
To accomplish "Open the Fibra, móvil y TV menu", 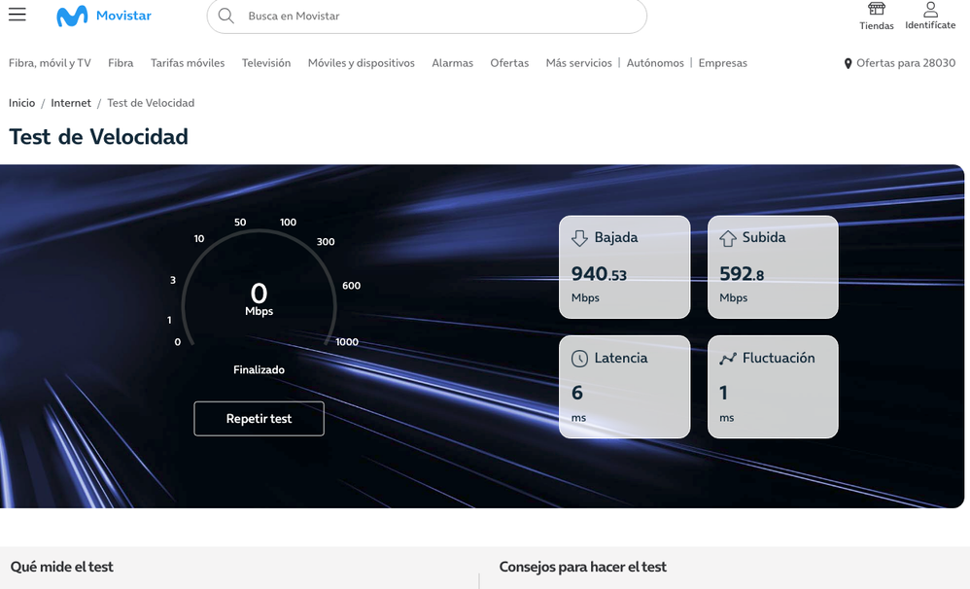I will (x=50, y=63).
